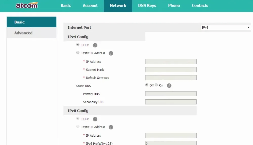Viewport: 253px width, 145px height.
Task: Focus the IPv4 Default Gateway field
Action: point(171,78)
